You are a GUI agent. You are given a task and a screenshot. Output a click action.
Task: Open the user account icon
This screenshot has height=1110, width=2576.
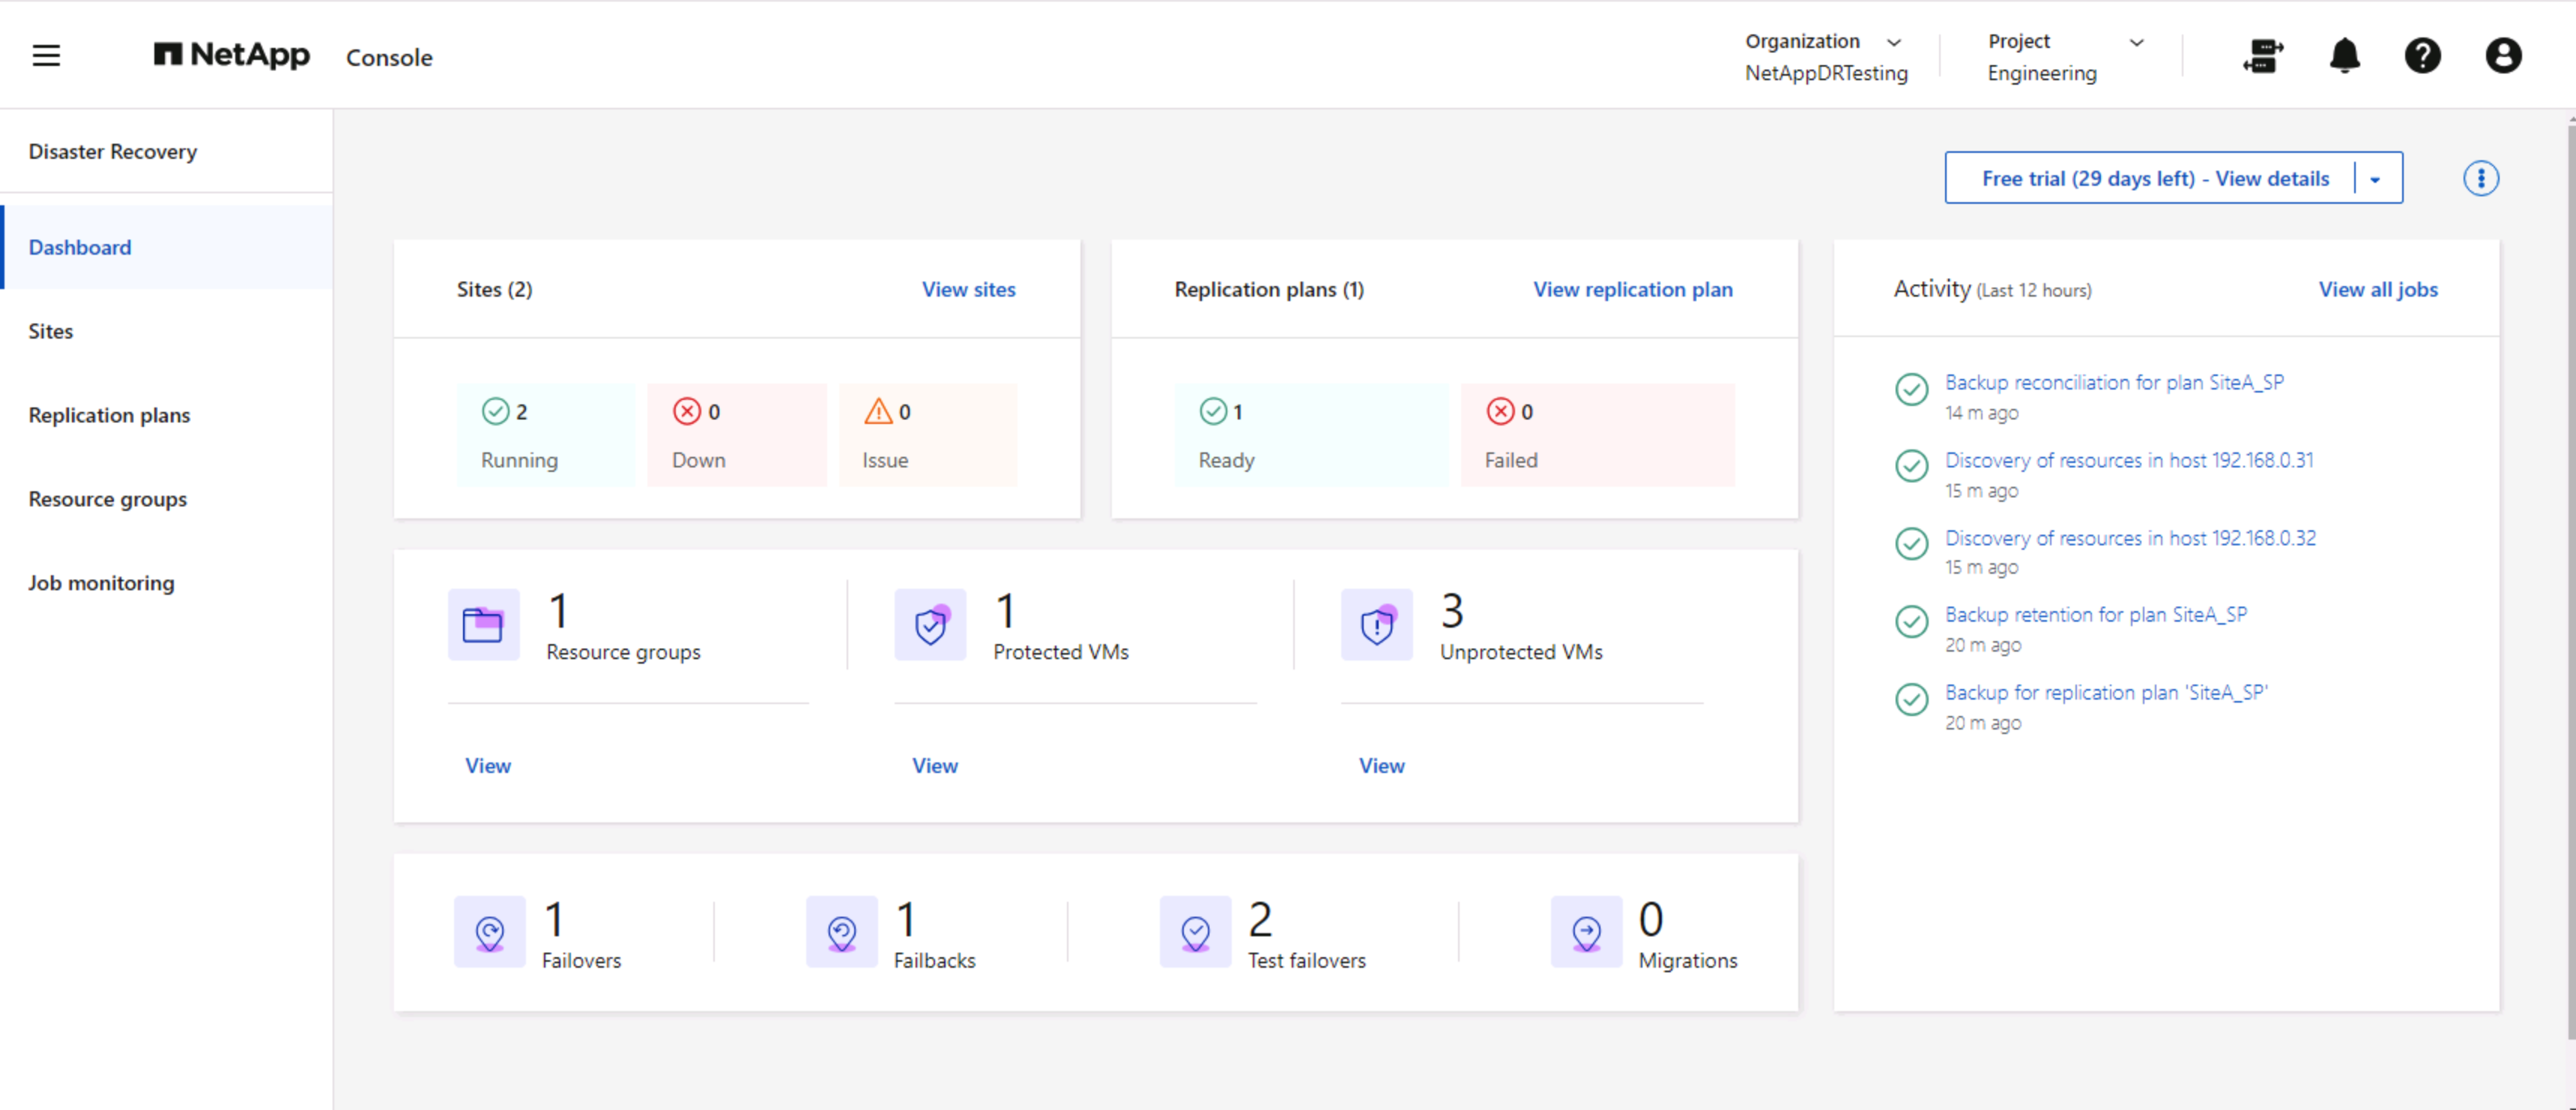(2503, 57)
